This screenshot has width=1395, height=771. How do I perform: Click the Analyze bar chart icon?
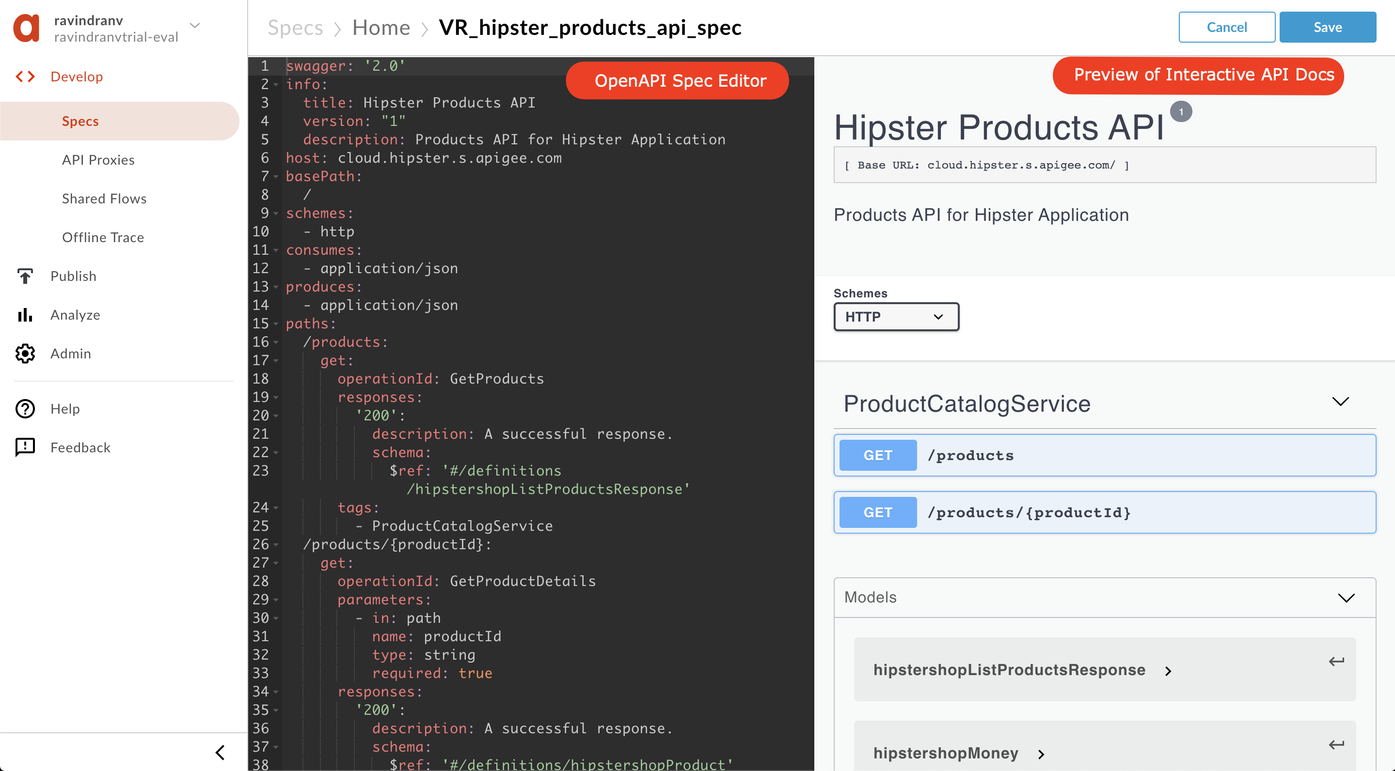tap(25, 315)
